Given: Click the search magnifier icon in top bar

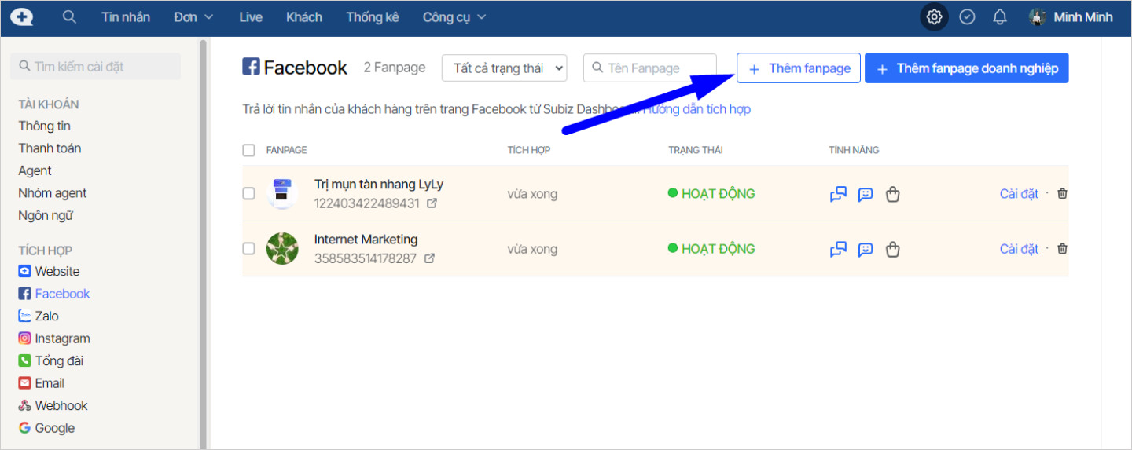Looking at the screenshot, I should (x=69, y=16).
